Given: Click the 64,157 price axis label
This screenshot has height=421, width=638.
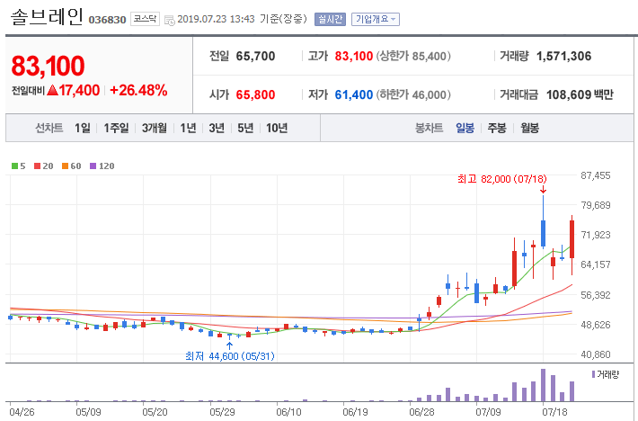Looking at the screenshot, I should [x=596, y=264].
